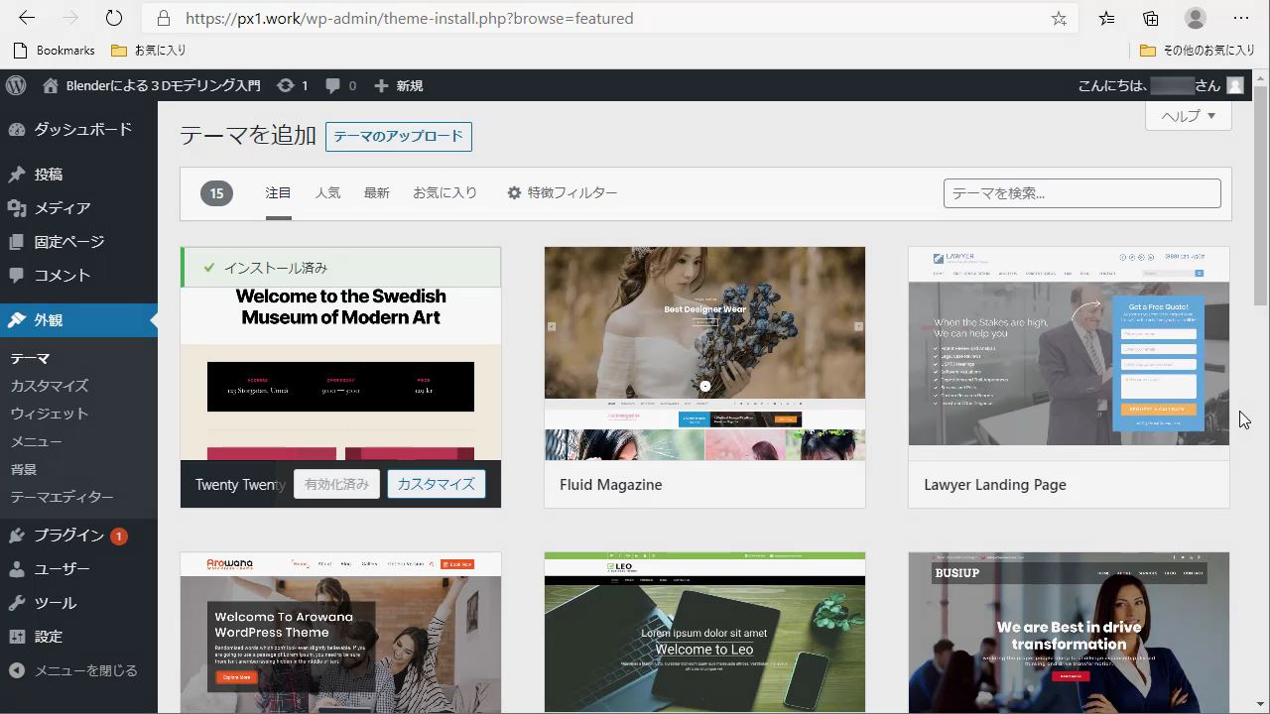Click the WordPress logo in admin bar
Image resolution: width=1270 pixels, height=714 pixels.
(16, 86)
